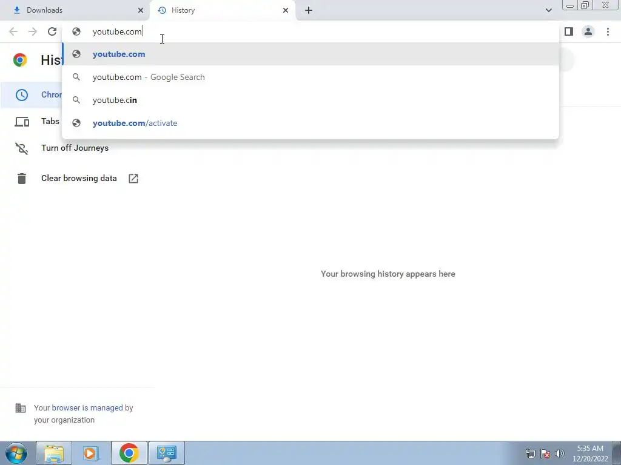
Task: Pick 'youtube.com - Google Search' suggestion
Action: (310, 77)
